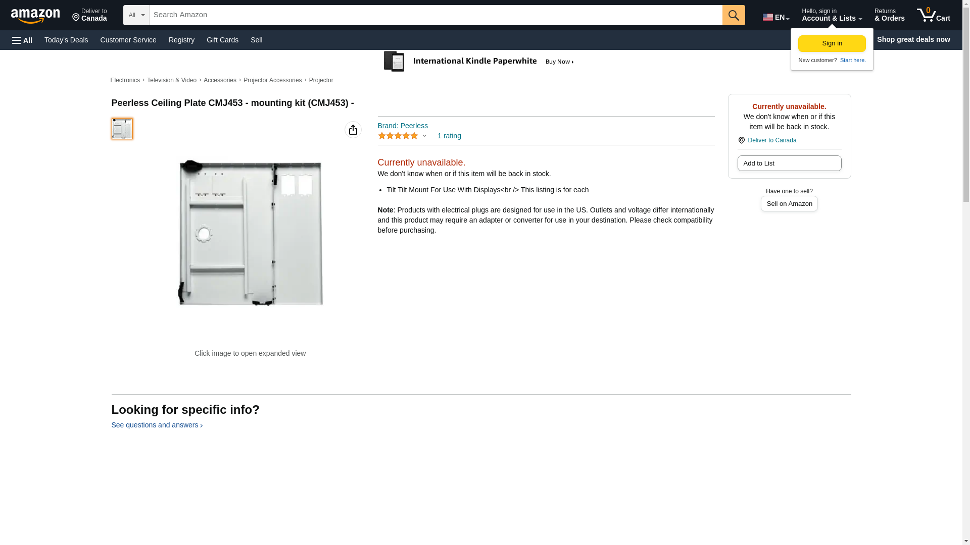Expand the Account & Lists dropdown
970x545 pixels.
[x=832, y=15]
